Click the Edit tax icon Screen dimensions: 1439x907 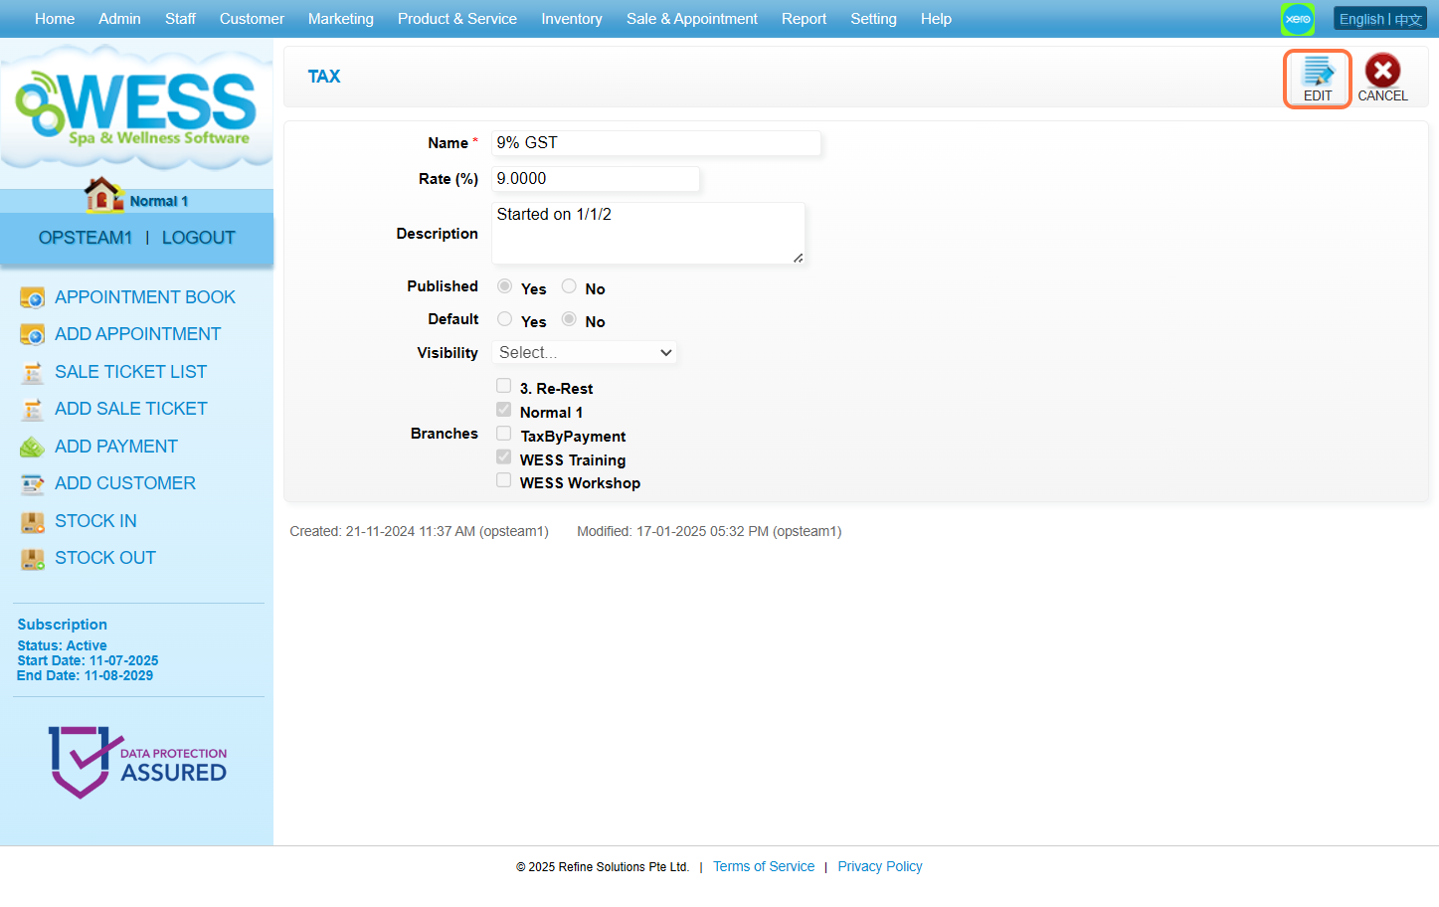click(1317, 72)
